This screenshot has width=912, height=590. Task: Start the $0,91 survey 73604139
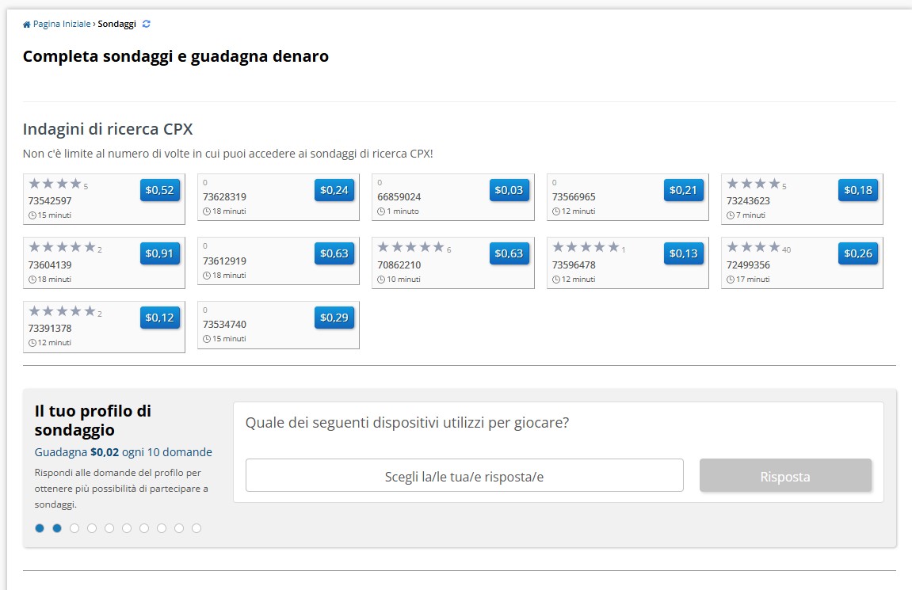point(159,253)
